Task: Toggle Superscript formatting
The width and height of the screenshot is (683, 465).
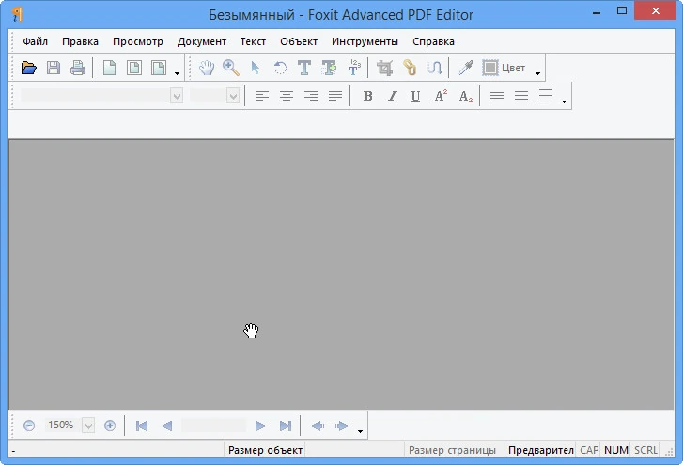Action: click(441, 96)
